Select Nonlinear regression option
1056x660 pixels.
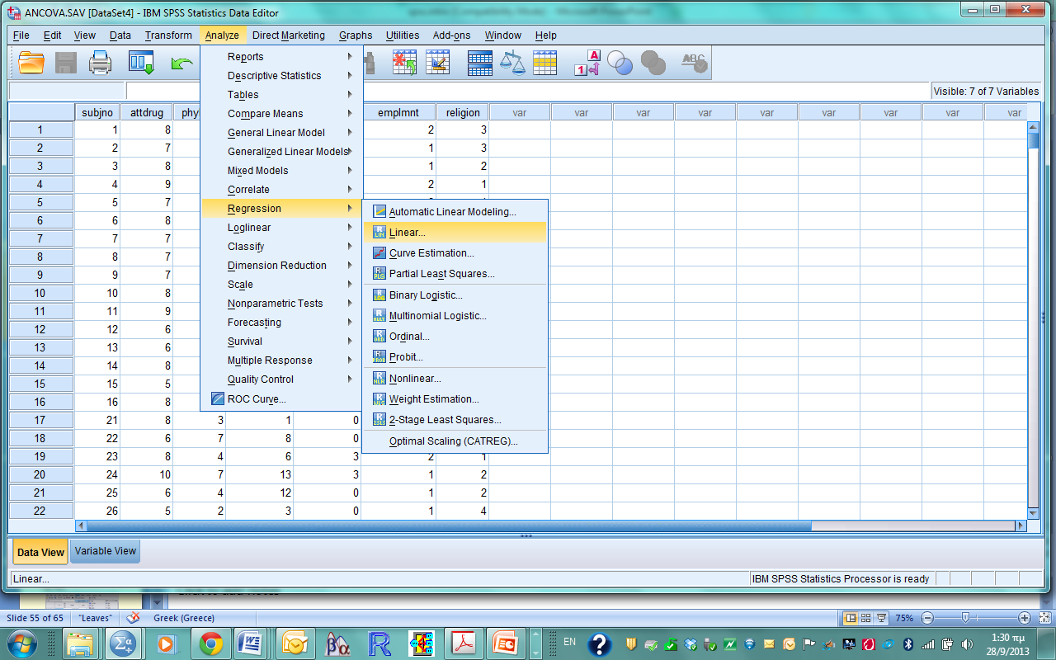click(455, 379)
